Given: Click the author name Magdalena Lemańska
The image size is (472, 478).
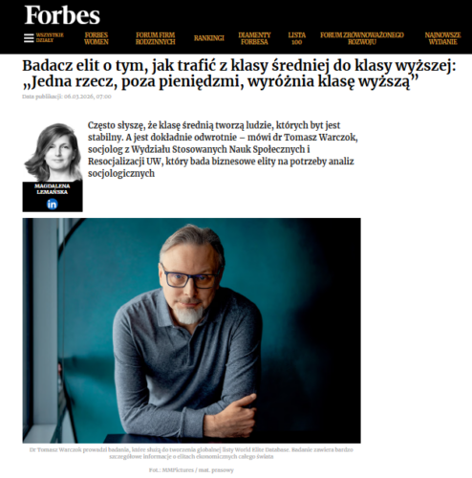Looking at the screenshot, I should (53, 189).
